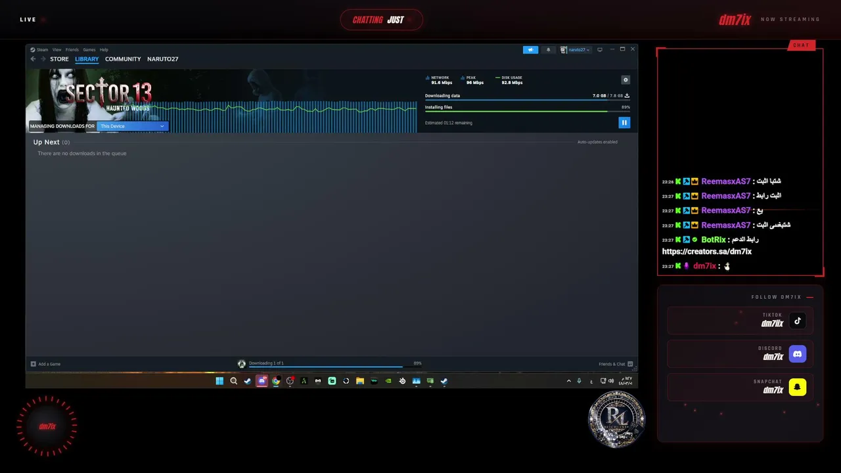Image resolution: width=841 pixels, height=473 pixels.
Task: Click the dm7ix username in chat
Action: click(704, 266)
